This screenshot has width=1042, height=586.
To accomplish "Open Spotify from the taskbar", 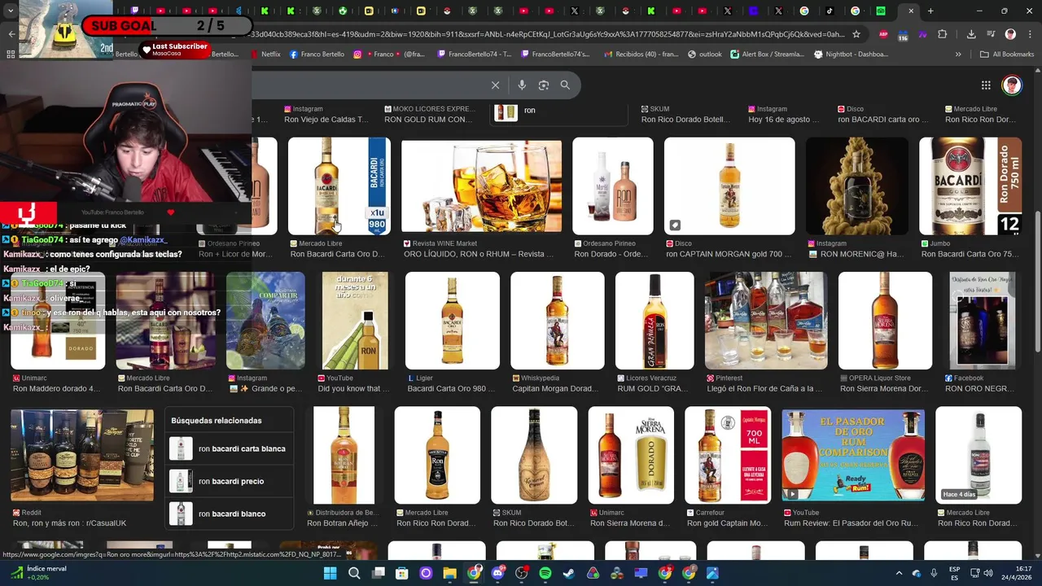I will pyautogui.click(x=545, y=573).
